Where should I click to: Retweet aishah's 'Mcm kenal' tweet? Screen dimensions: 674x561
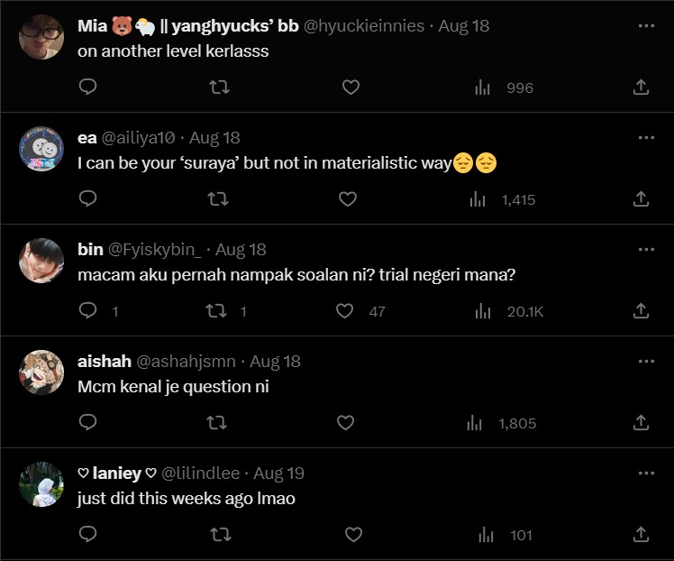click(217, 423)
